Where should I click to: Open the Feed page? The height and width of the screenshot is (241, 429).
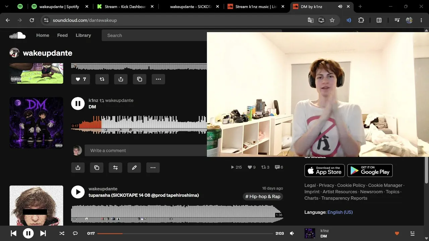coord(62,35)
